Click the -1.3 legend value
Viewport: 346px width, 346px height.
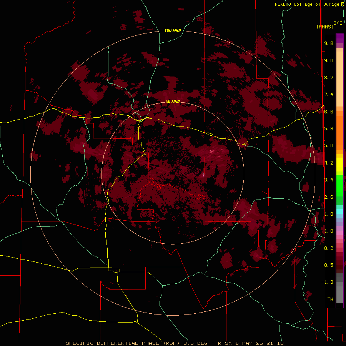[x=327, y=282]
